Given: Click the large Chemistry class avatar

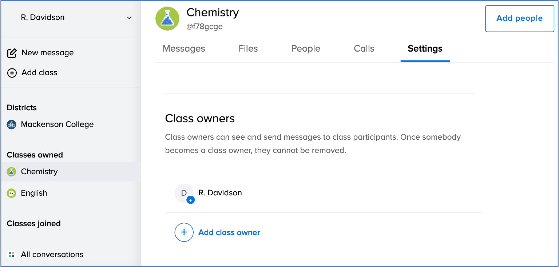Looking at the screenshot, I should click(167, 19).
